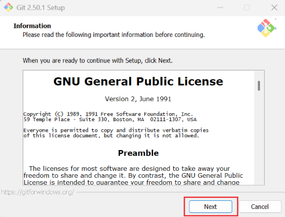Click 'Everyone is permitted to copy' line
The image size is (285, 217).
point(116,130)
